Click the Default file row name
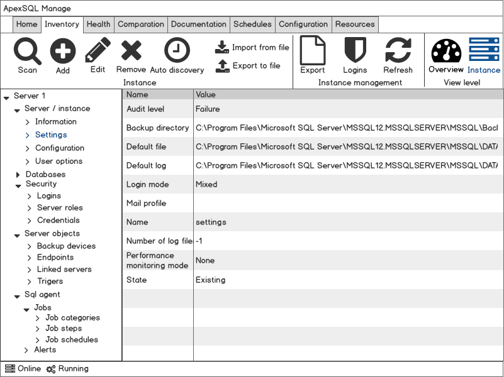 (146, 146)
